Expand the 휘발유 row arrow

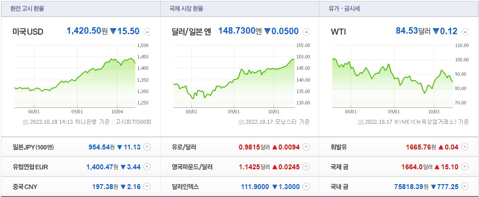point(465,147)
